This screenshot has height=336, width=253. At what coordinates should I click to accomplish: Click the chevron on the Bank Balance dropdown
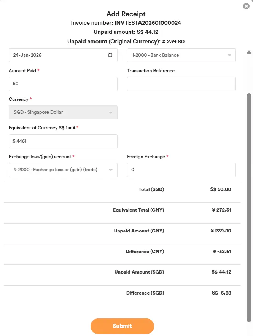[x=230, y=55]
